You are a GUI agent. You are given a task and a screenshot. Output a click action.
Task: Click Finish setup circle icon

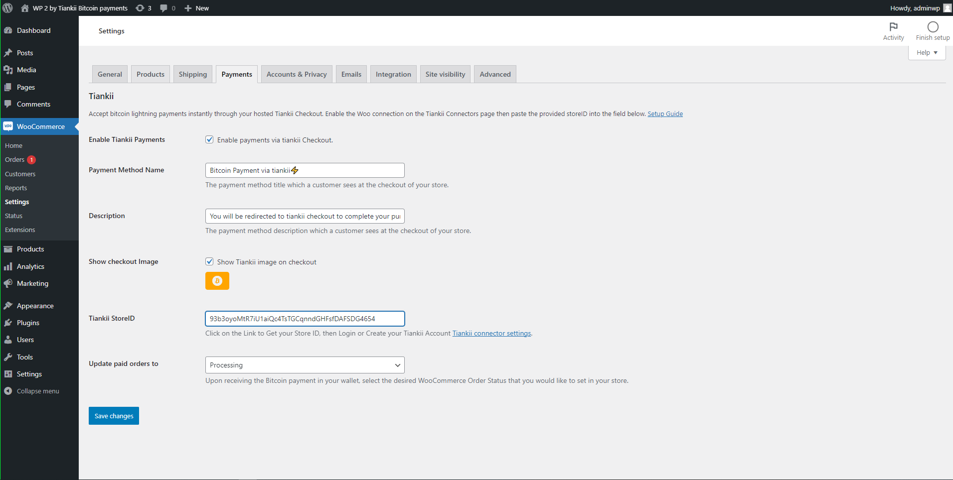[x=933, y=26]
